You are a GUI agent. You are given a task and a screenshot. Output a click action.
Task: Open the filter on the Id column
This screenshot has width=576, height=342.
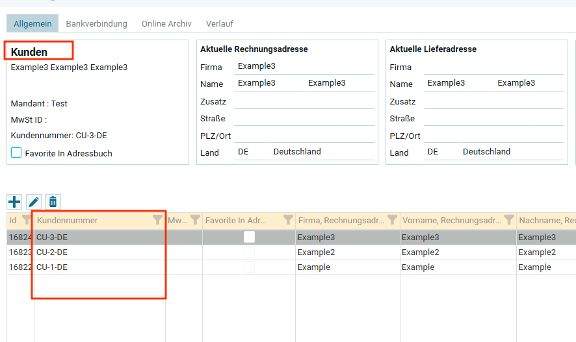tap(26, 220)
